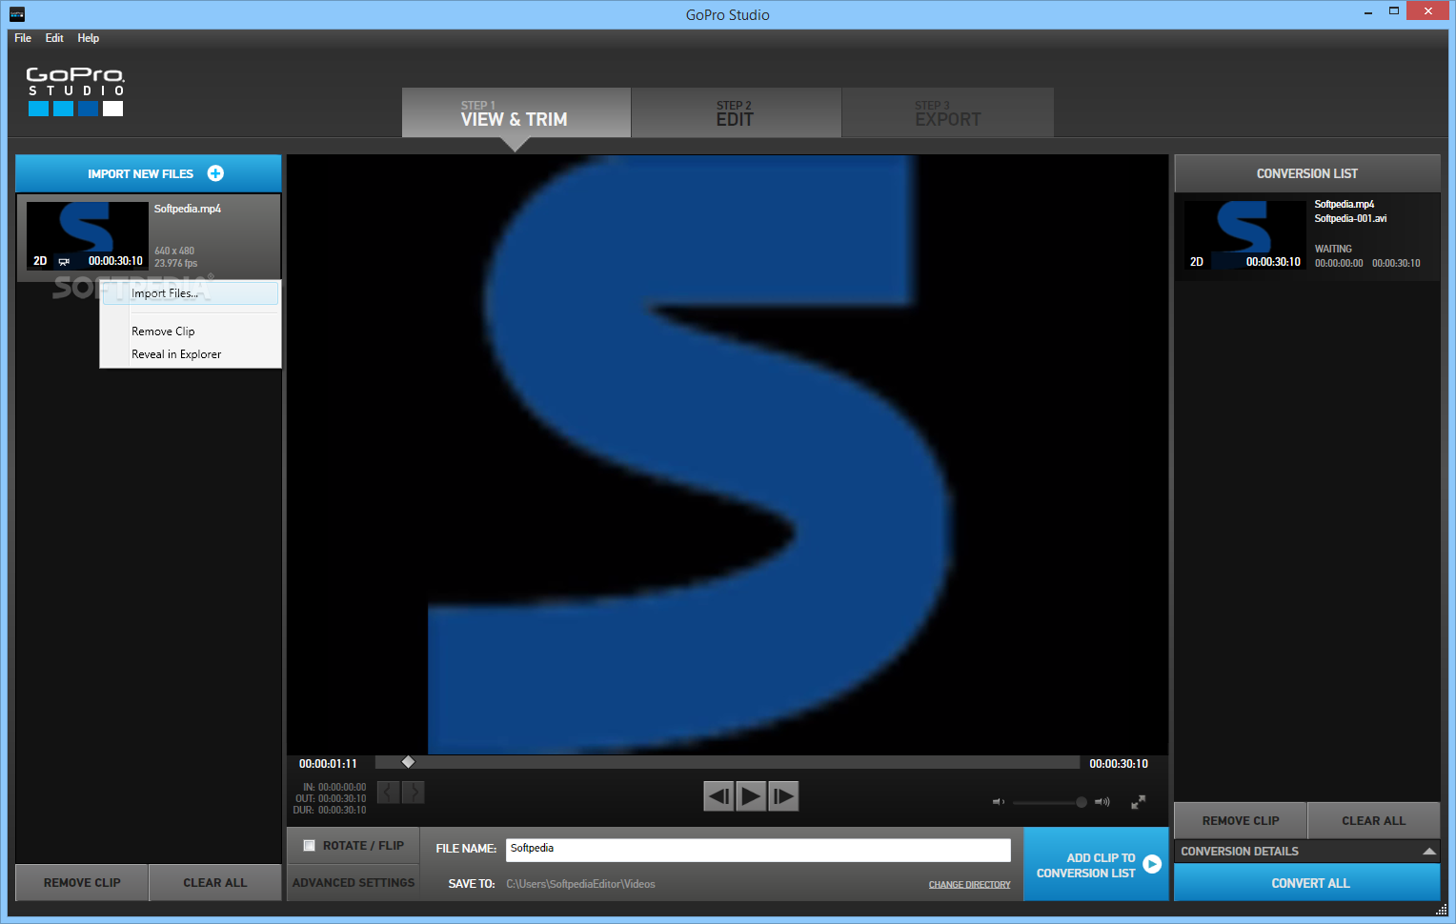The image size is (1456, 924).
Task: Enable the Rotate / Flip checkbox
Action: point(309,845)
